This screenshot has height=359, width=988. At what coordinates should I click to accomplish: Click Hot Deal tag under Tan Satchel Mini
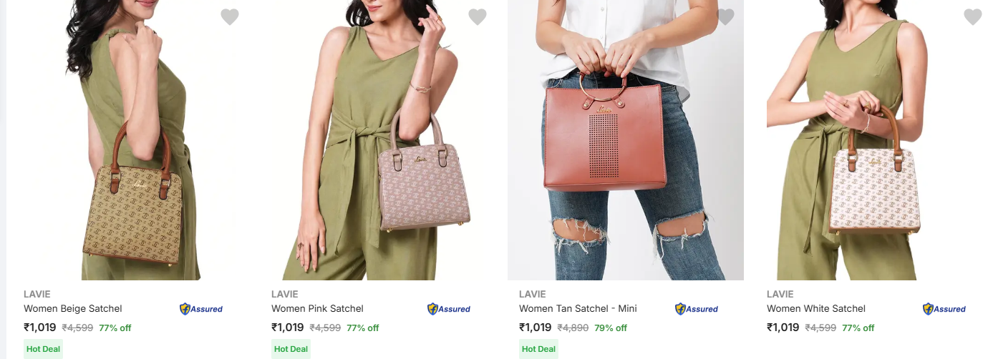coord(539,349)
